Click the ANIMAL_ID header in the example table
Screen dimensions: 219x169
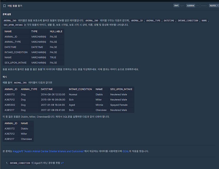tap(11, 89)
